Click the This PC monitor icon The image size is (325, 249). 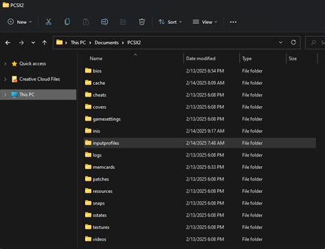[14, 94]
